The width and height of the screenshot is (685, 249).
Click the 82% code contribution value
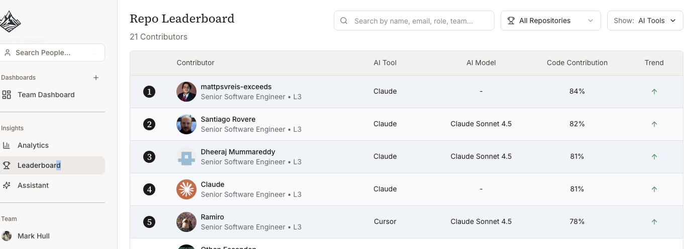(x=577, y=124)
